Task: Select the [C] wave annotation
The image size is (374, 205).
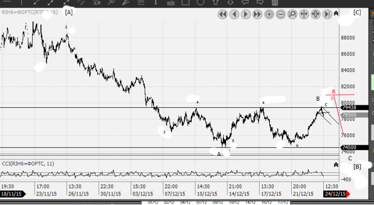Action: coord(357,13)
